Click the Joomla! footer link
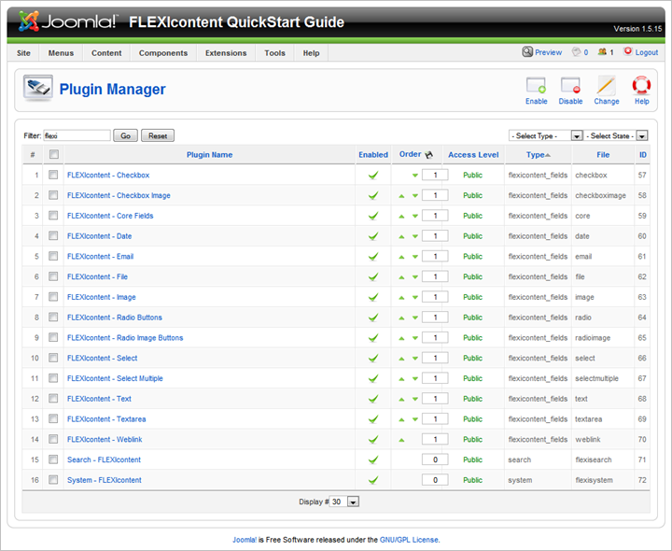The width and height of the screenshot is (672, 551). tap(245, 540)
